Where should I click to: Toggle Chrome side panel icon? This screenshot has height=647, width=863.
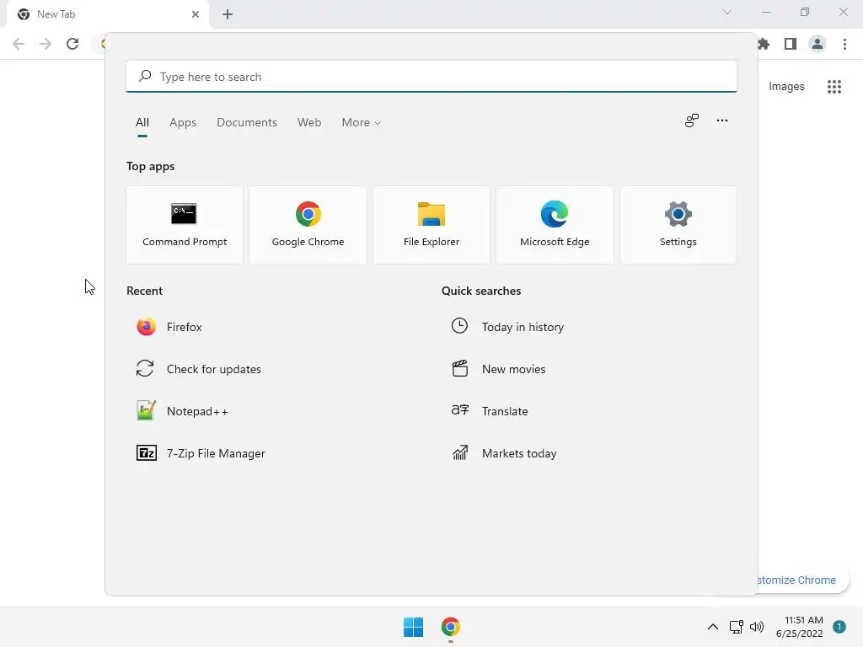coord(791,44)
